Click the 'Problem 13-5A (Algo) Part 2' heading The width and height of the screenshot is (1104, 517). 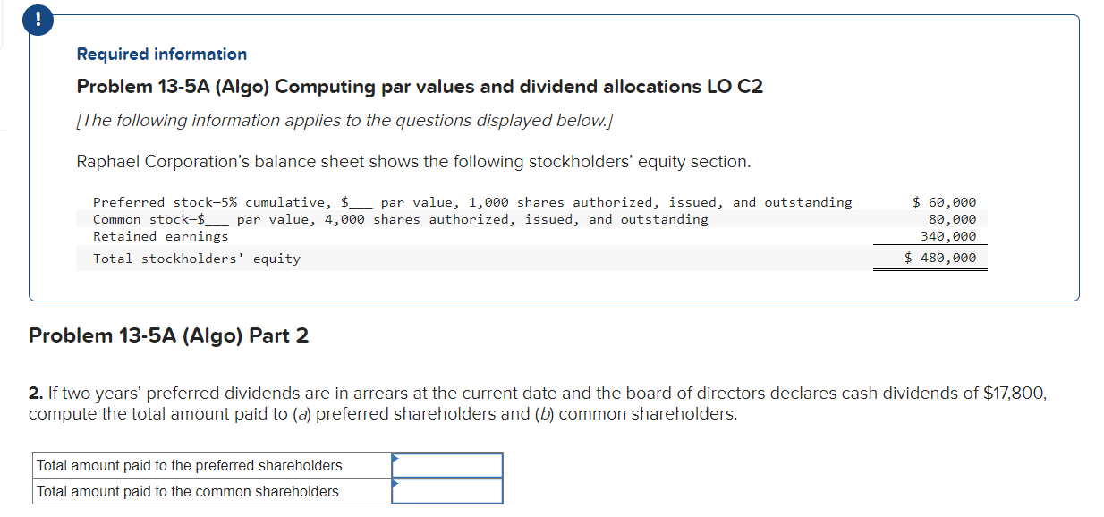168,335
